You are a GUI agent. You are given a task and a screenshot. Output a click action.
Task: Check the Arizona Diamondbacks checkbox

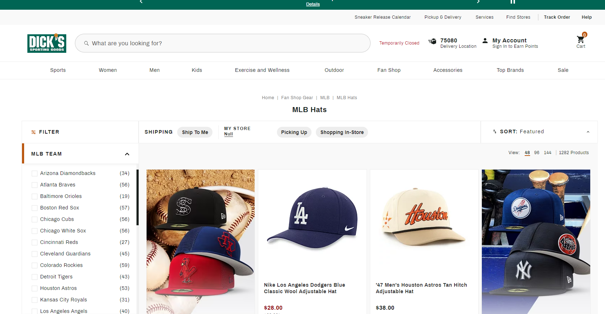click(35, 174)
